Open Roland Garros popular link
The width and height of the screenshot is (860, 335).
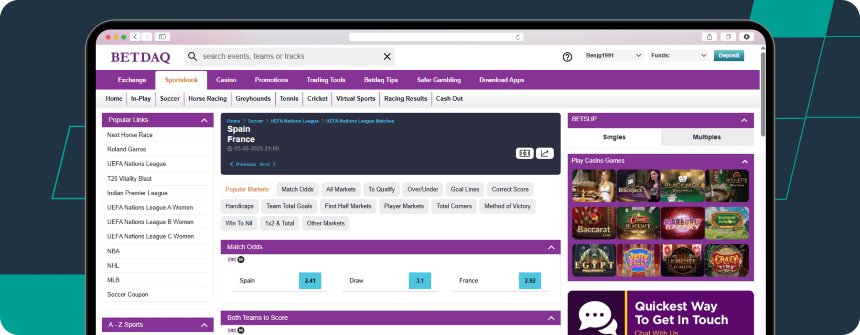[x=127, y=149]
